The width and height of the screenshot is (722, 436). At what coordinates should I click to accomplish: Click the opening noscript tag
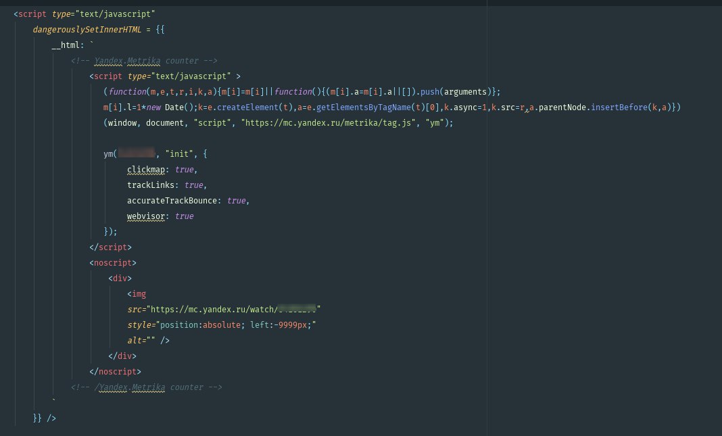coord(113,263)
